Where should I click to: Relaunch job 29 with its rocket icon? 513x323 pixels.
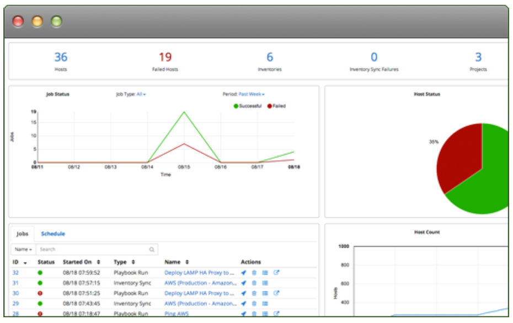243,304
